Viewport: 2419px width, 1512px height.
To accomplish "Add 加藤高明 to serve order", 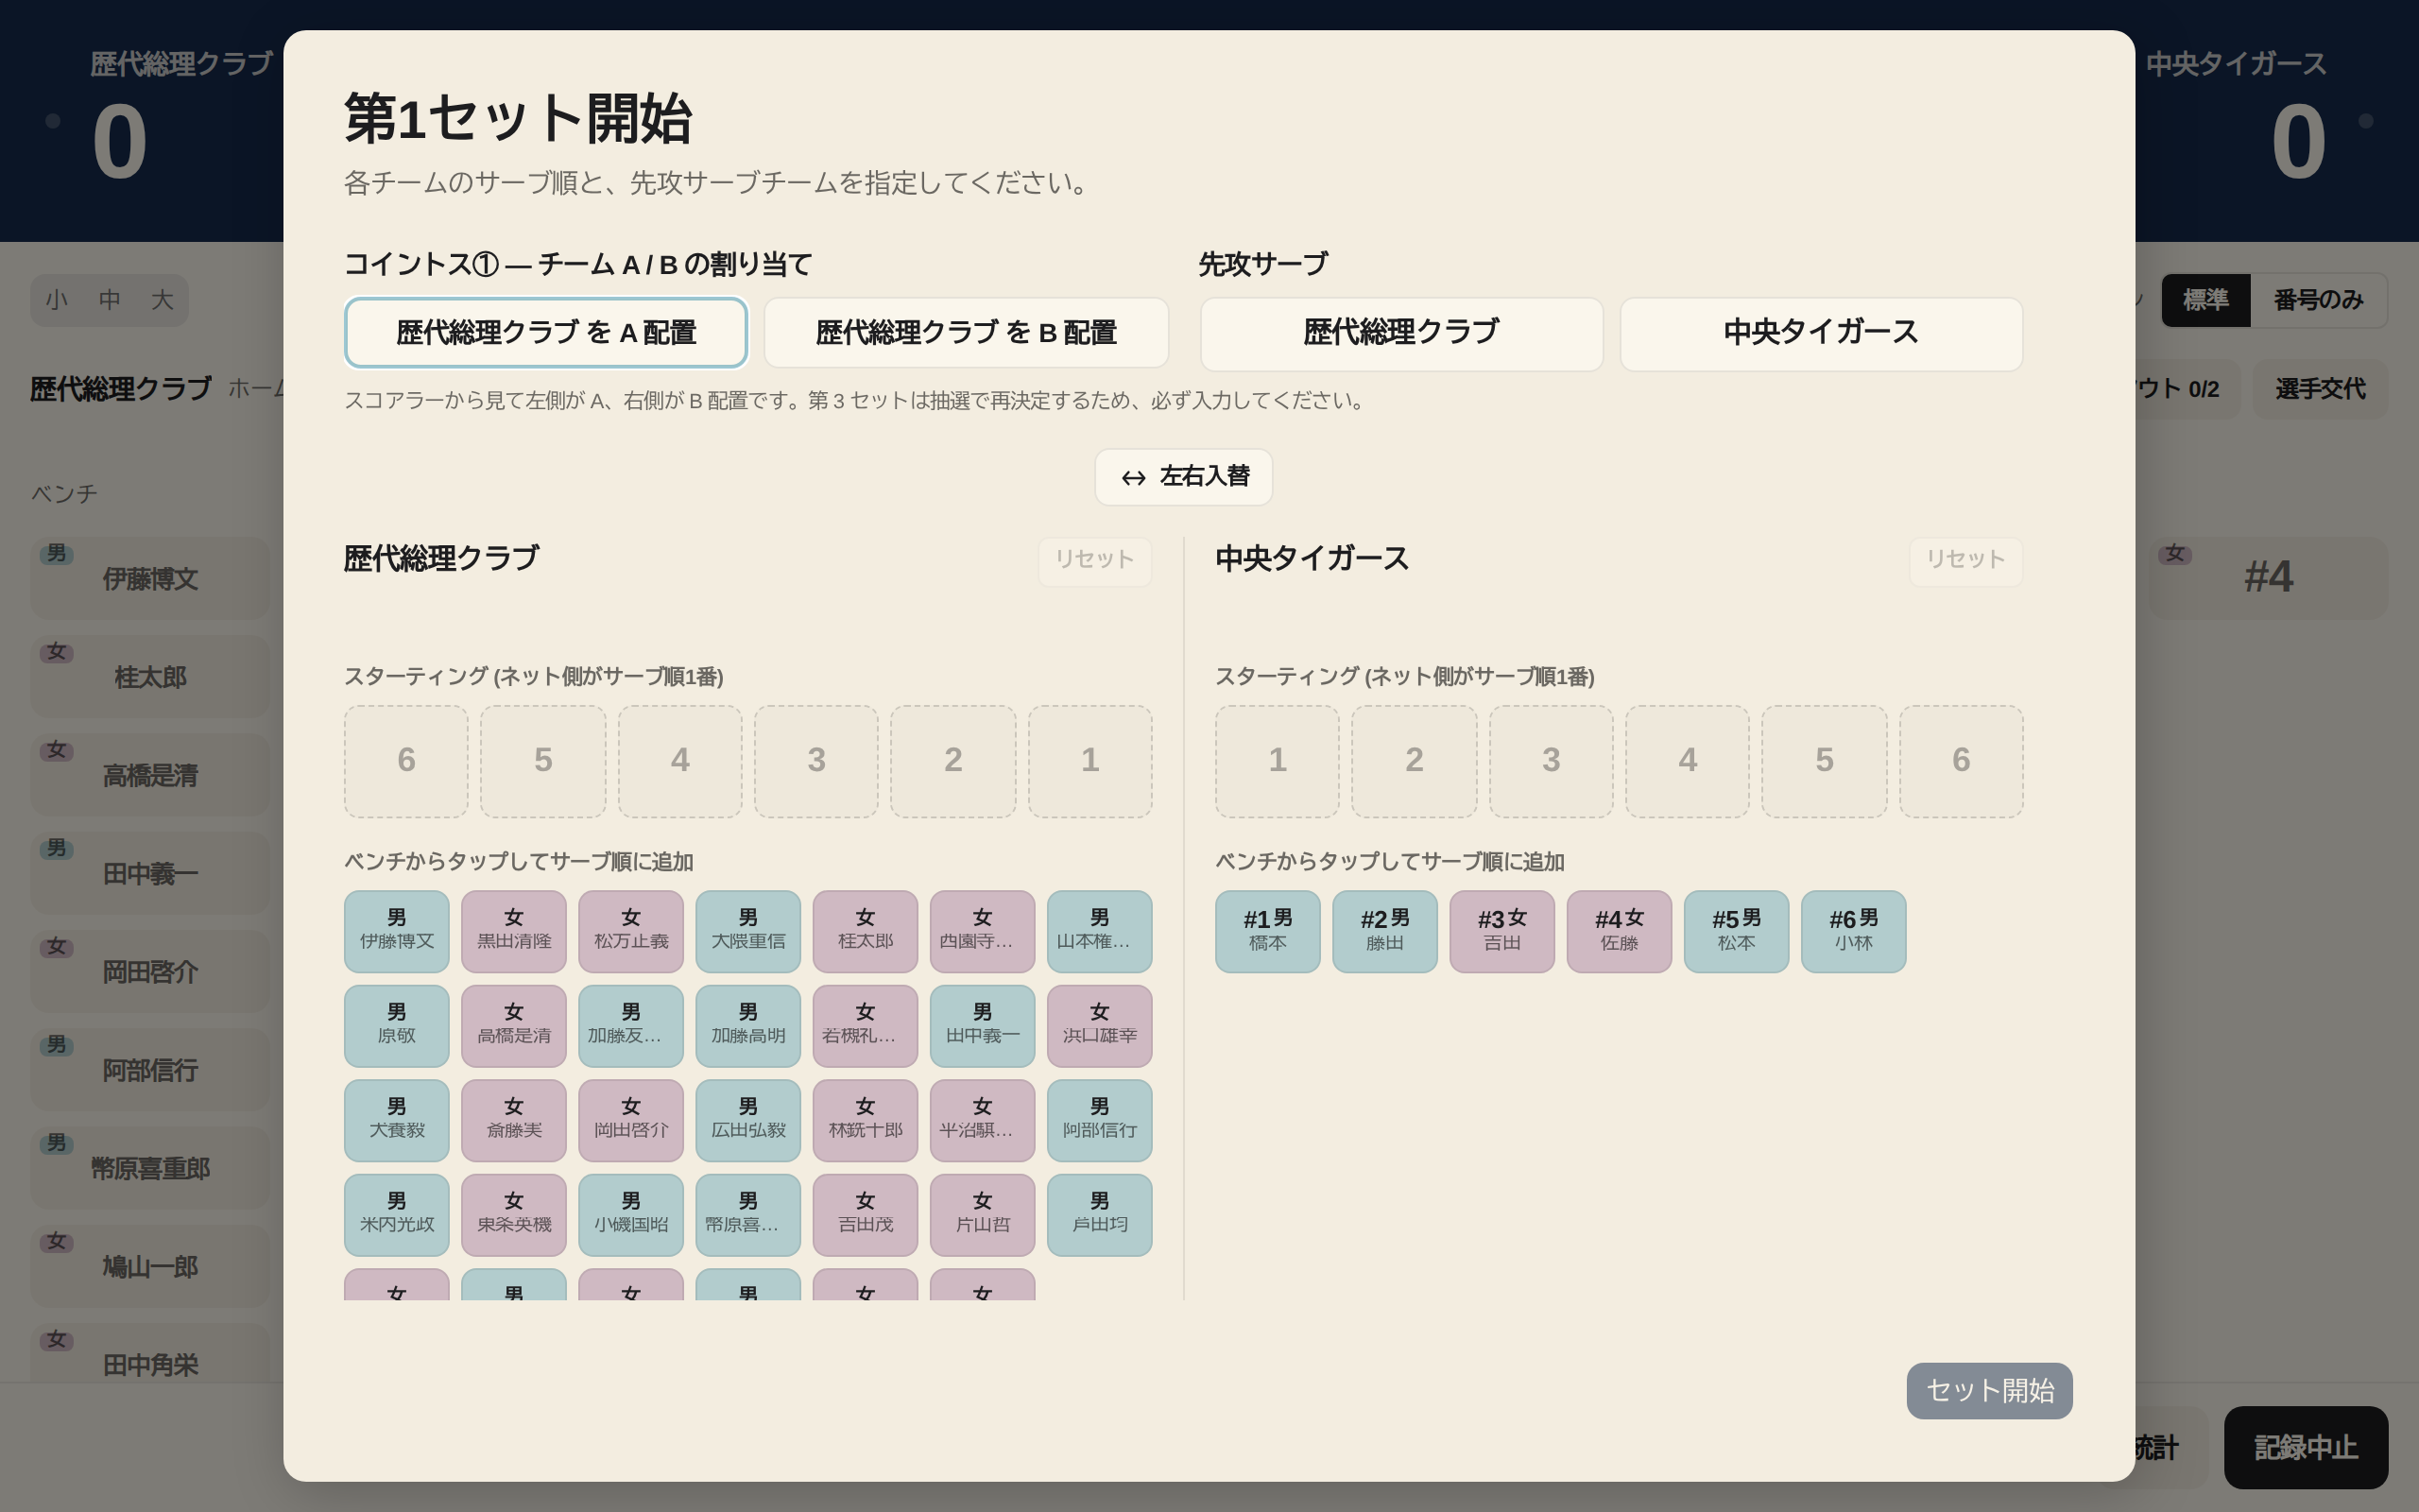I will coord(747,1026).
